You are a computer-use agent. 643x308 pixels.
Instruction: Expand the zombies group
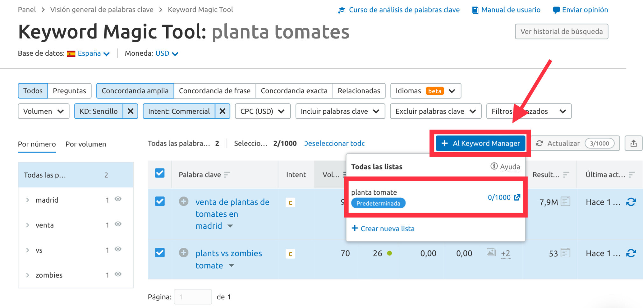(28, 275)
